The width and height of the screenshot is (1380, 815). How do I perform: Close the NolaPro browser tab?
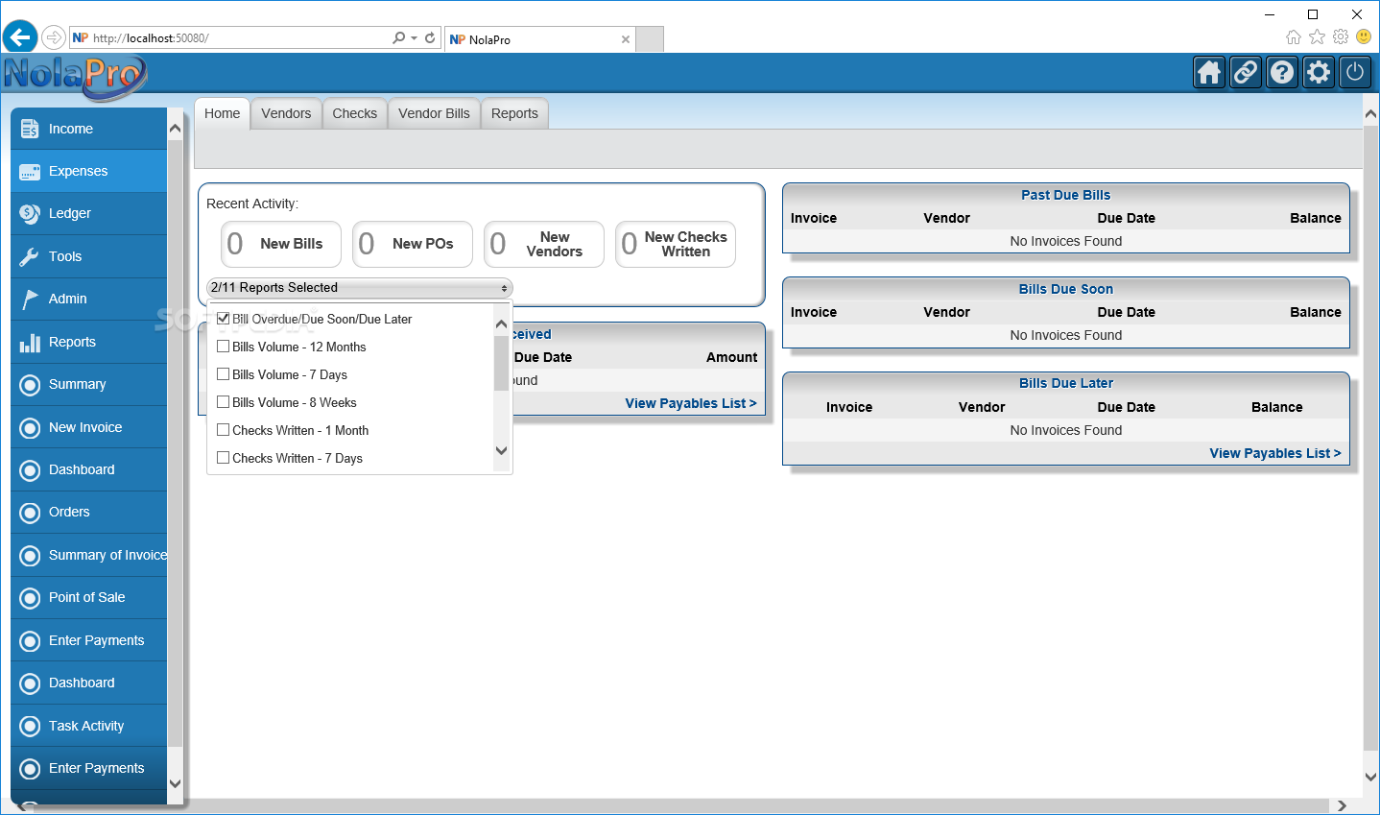coord(626,39)
